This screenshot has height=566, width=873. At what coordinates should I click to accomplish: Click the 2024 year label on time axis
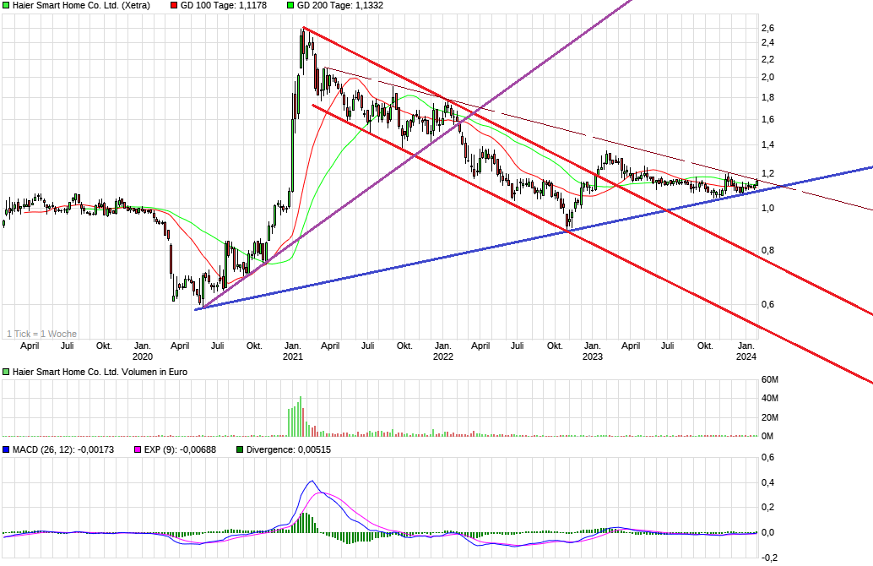pyautogui.click(x=746, y=356)
